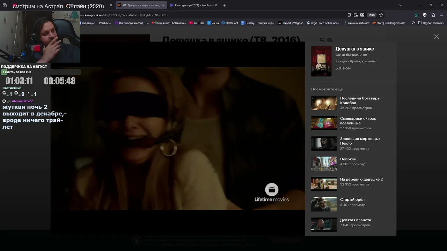
Task: Close the video overlay with the X
Action: point(437,37)
